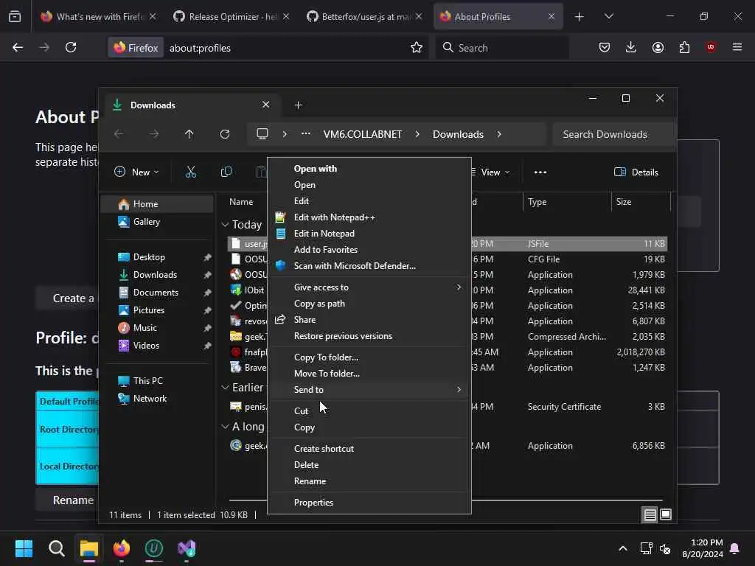Open Firefox downloads panel
Image resolution: width=755 pixels, height=566 pixels.
tap(631, 48)
